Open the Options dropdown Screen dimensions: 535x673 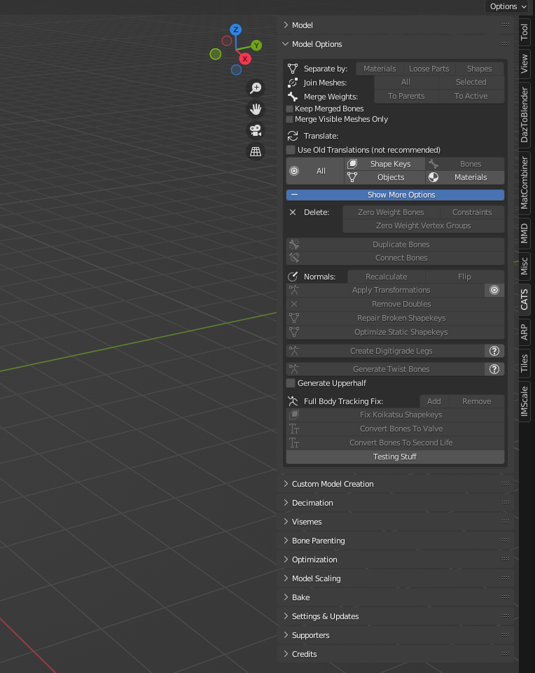[x=508, y=6]
